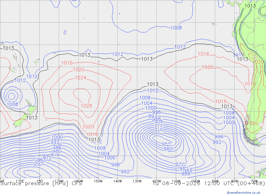Click the weatheronline.co.uk copyright link
Image resolution: width=266 pixels, height=195 pixels.
click(x=244, y=193)
